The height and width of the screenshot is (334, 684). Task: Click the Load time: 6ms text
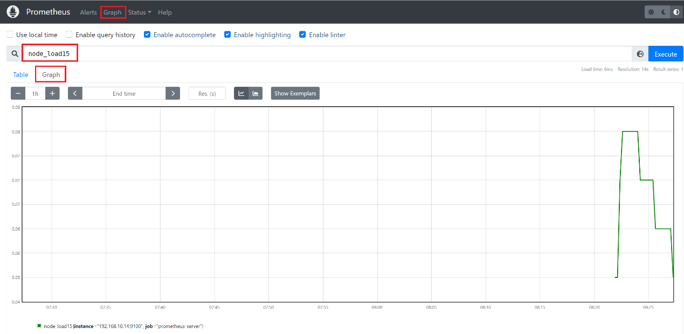point(597,69)
